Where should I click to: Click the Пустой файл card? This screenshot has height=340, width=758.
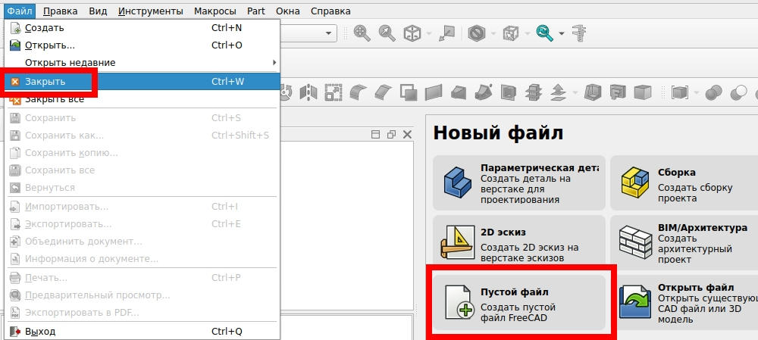(x=518, y=303)
